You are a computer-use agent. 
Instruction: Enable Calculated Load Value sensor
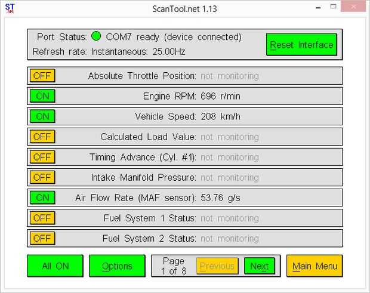click(42, 137)
